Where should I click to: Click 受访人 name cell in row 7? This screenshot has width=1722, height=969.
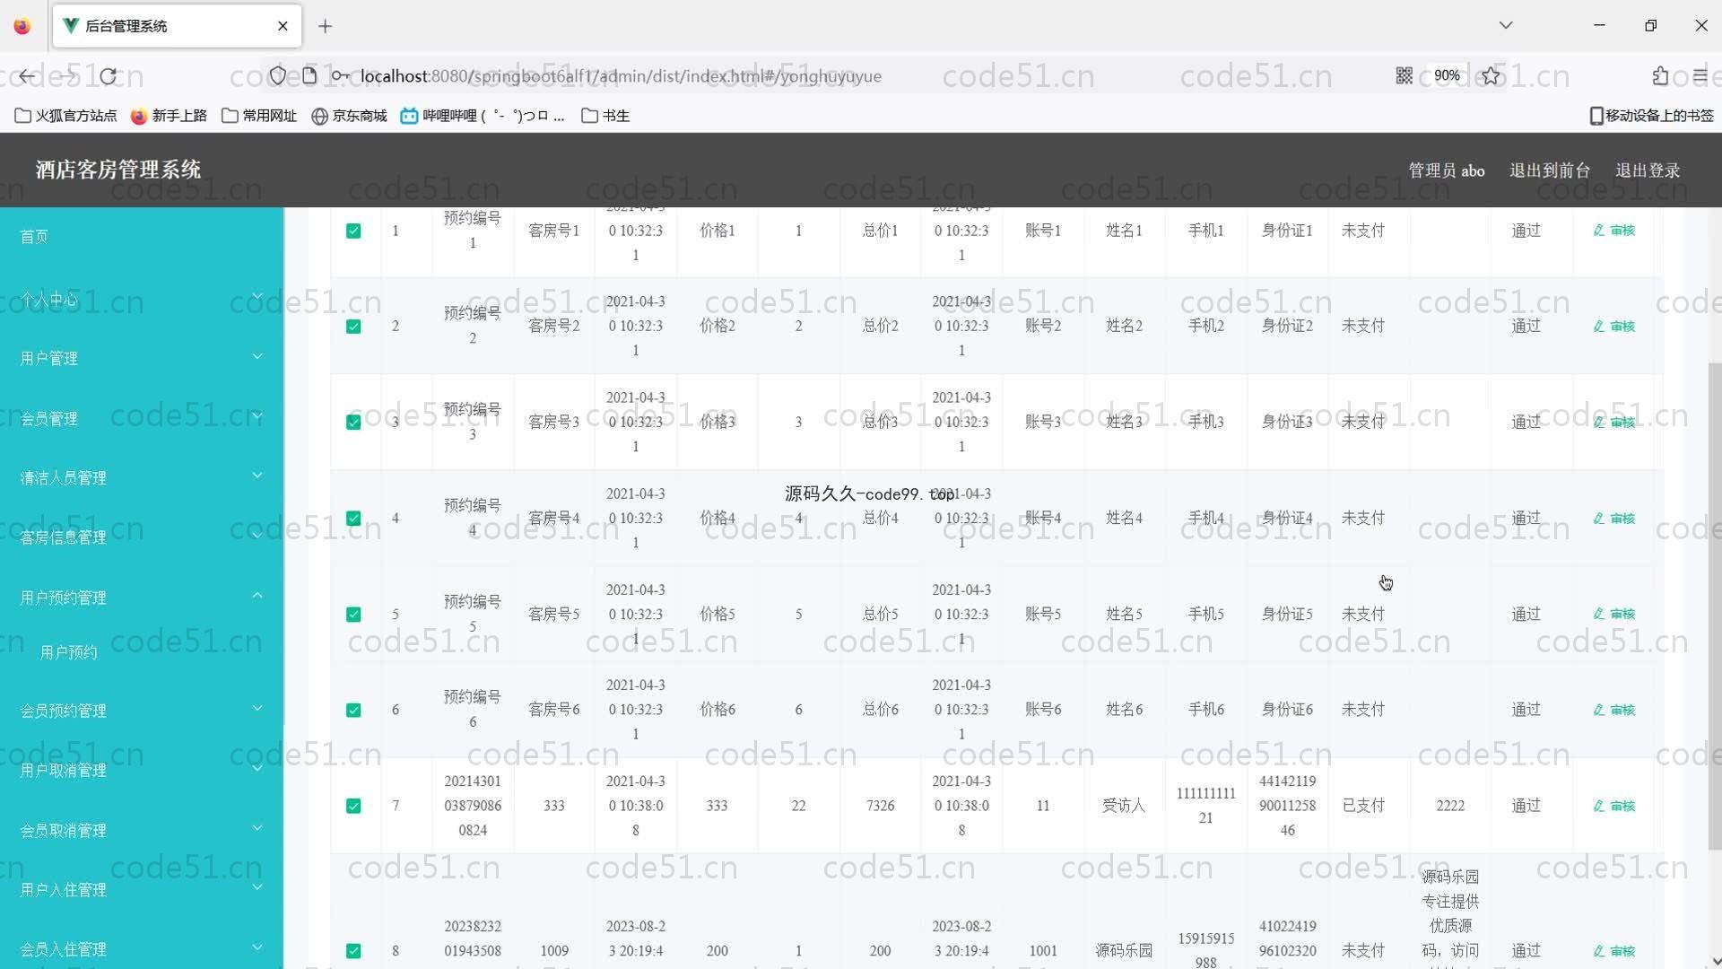pyautogui.click(x=1124, y=807)
